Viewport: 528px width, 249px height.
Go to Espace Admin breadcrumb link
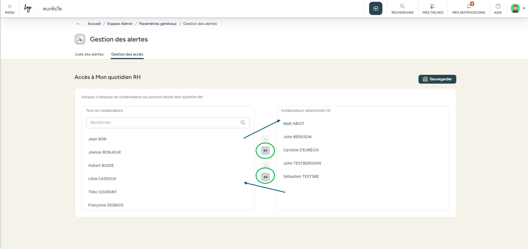120,24
